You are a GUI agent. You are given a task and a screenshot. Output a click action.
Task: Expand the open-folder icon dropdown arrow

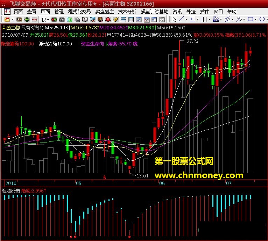13,20
